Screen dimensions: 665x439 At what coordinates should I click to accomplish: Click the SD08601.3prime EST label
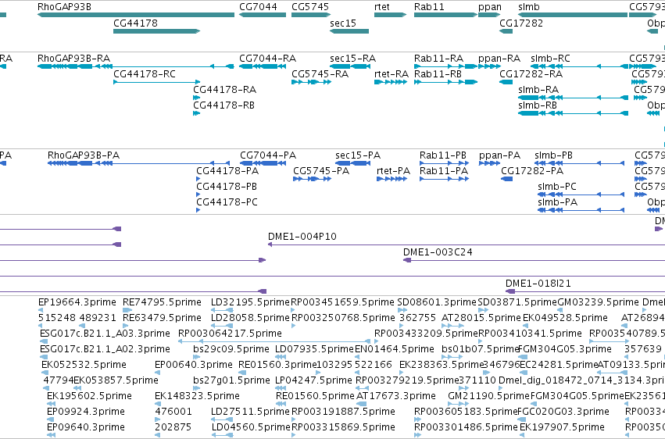point(437,302)
